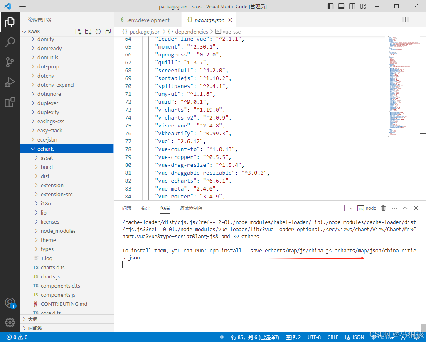Create a new terminal with plus icon

coord(344,208)
